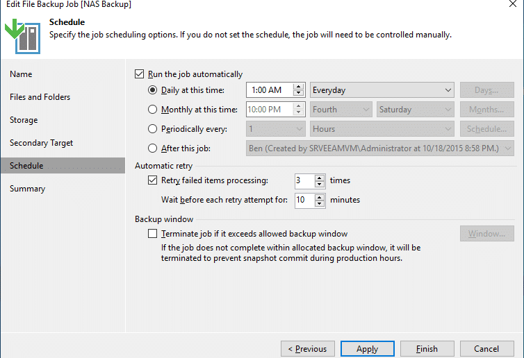Enable Terminate job if exceeds backup window
The width and height of the screenshot is (524, 358).
click(x=152, y=234)
